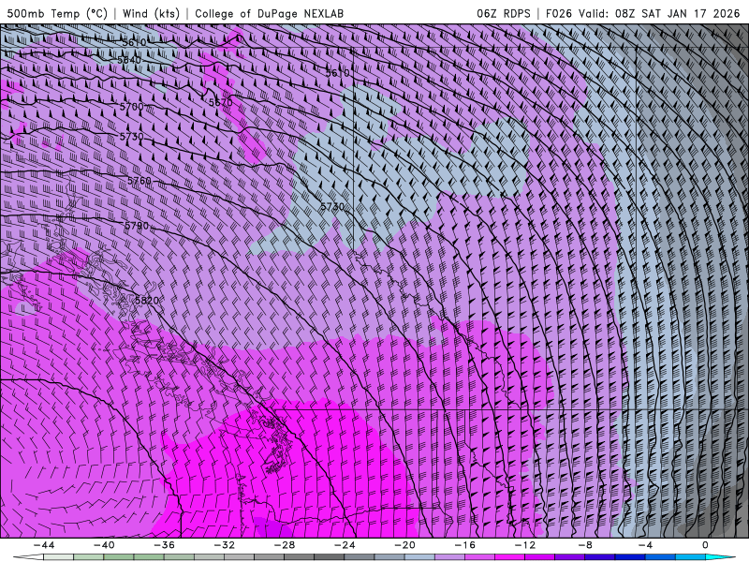
Task: Click the "Wind (kts)" header label
Action: [x=150, y=14]
